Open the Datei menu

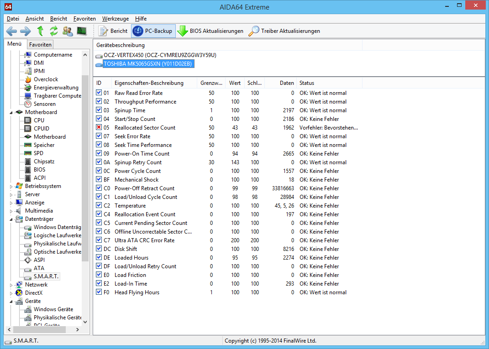(x=13, y=19)
